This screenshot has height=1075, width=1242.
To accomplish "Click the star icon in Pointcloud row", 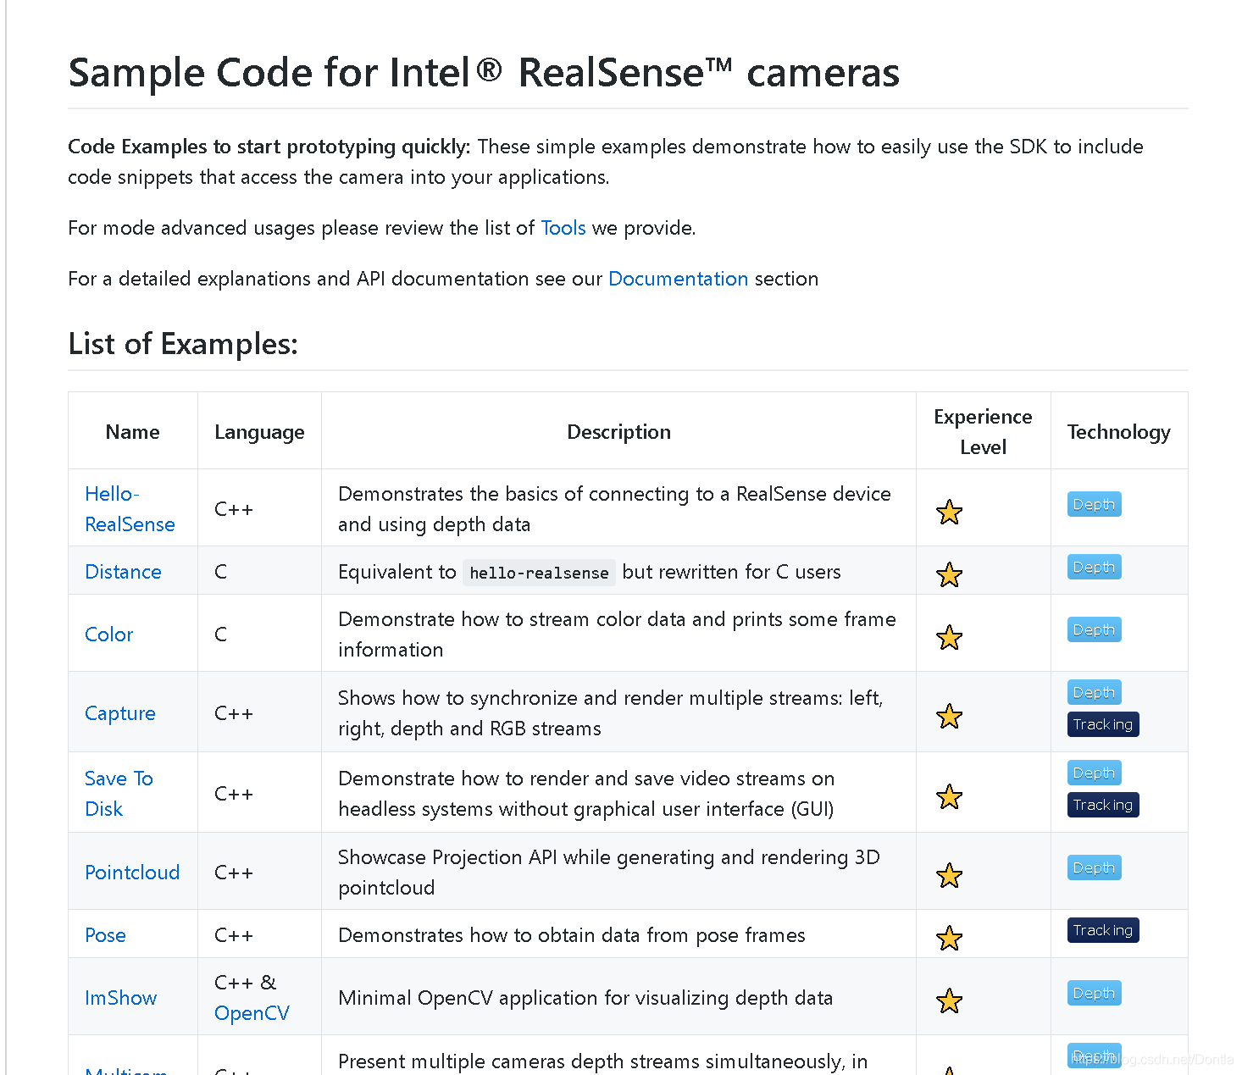I will coord(949,875).
